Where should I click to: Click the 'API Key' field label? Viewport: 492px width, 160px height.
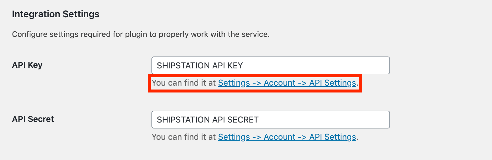tap(27, 65)
